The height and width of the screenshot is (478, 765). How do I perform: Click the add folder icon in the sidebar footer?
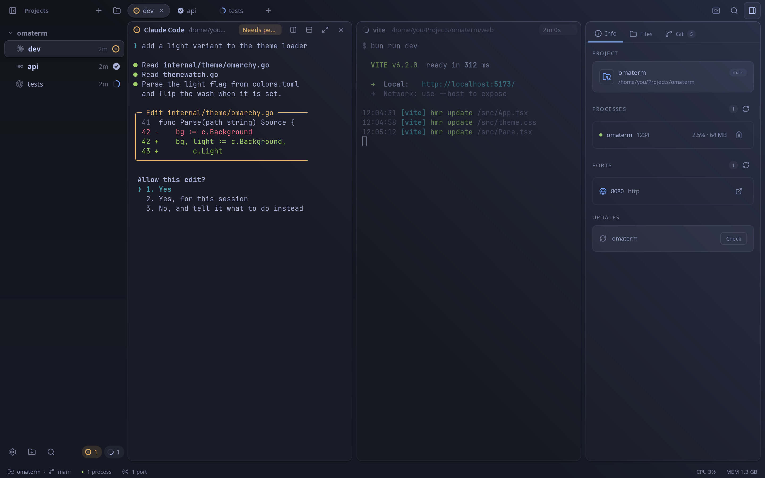click(x=32, y=452)
